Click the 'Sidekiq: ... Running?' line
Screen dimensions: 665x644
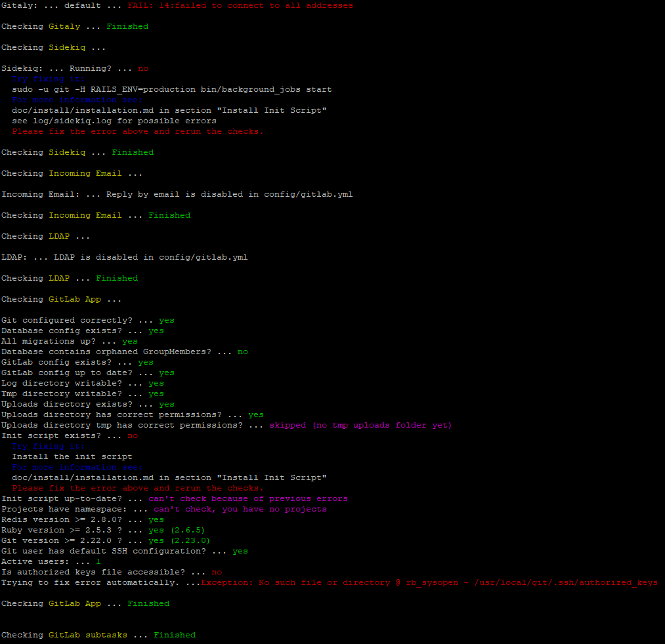(x=75, y=69)
